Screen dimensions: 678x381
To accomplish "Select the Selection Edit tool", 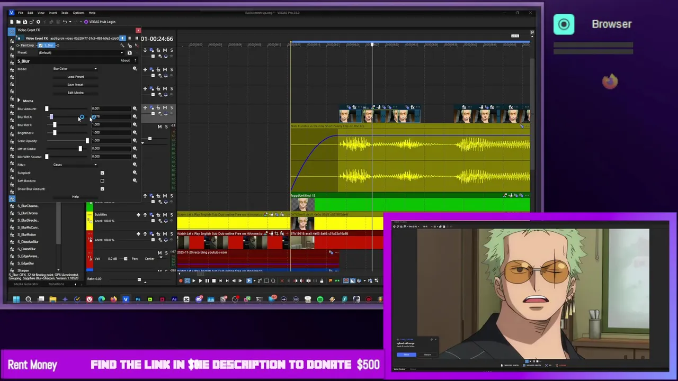I will click(x=266, y=280).
